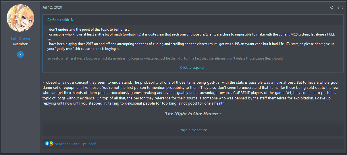Click the laughing emoji reaction icon
Image resolution: width=347 pixels, height=155 pixels.
(x=51, y=144)
